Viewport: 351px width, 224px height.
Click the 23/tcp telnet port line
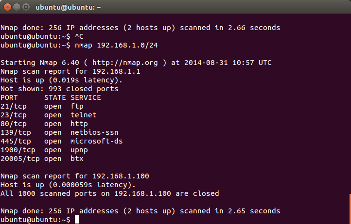click(x=49, y=115)
